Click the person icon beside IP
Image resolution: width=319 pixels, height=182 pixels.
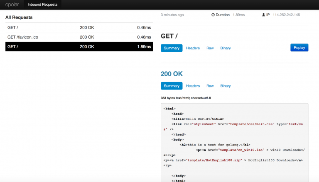[263, 15]
